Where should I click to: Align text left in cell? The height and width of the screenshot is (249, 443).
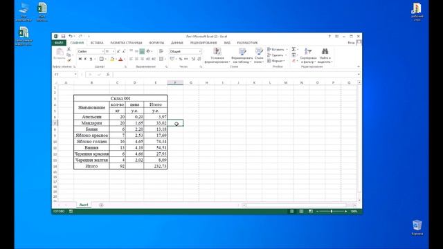pos(131,59)
